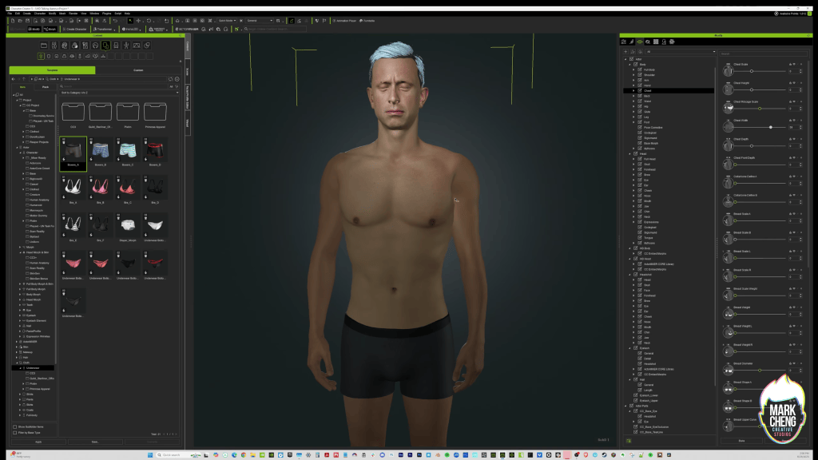The image size is (818, 460).
Task: Expand the Leg node in morph tree
Action: coord(633,117)
